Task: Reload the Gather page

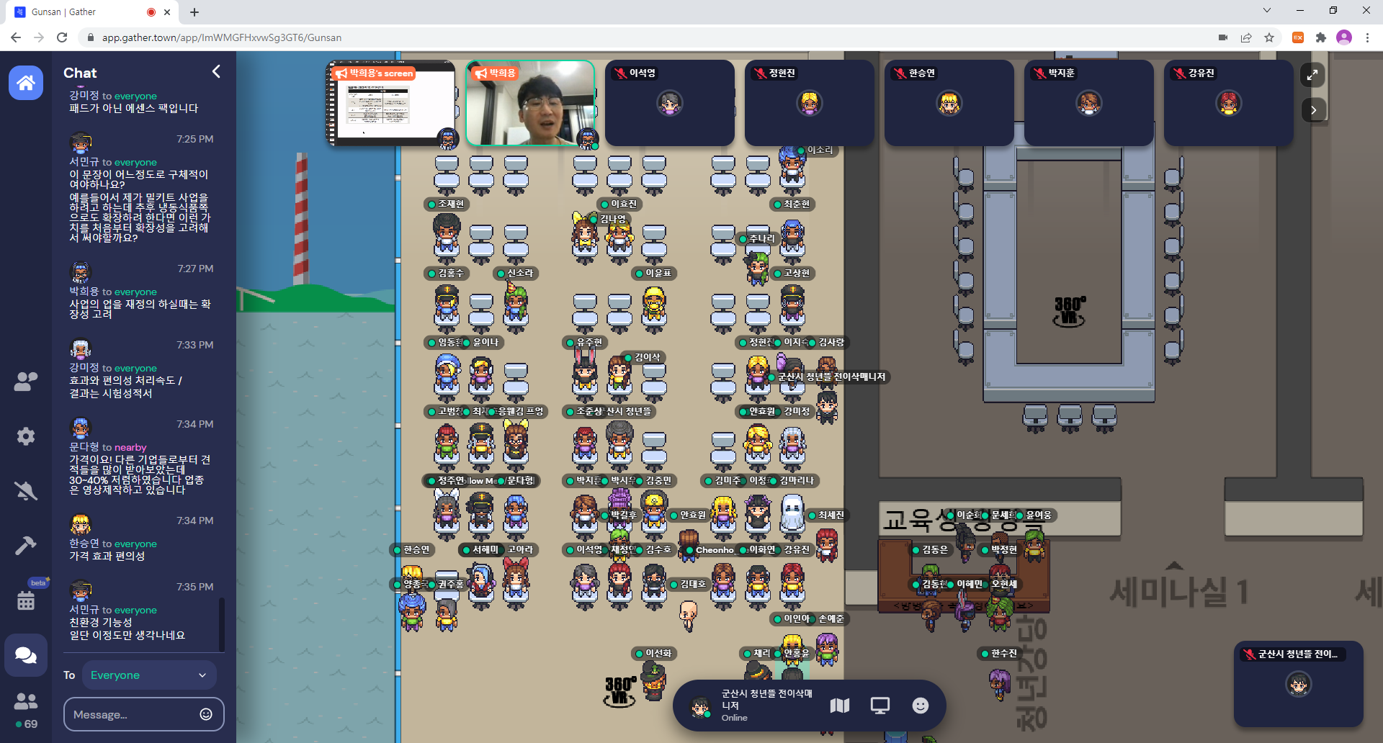Action: [62, 37]
